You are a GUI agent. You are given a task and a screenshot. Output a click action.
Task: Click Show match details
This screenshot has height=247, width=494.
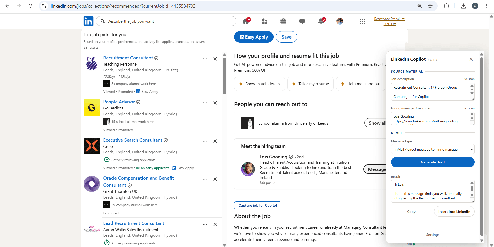click(x=259, y=84)
